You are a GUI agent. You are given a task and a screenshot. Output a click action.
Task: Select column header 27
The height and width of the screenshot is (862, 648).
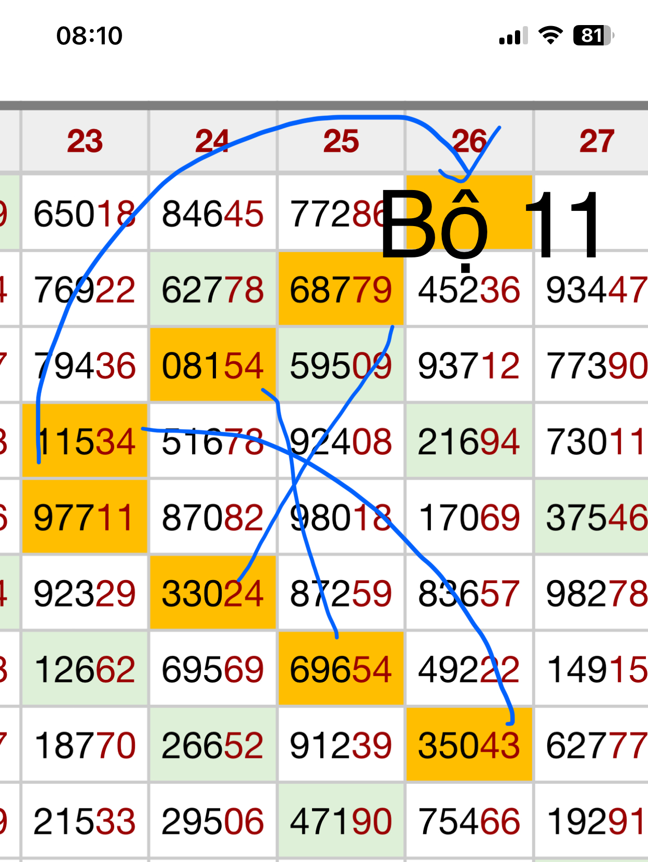[x=596, y=141]
